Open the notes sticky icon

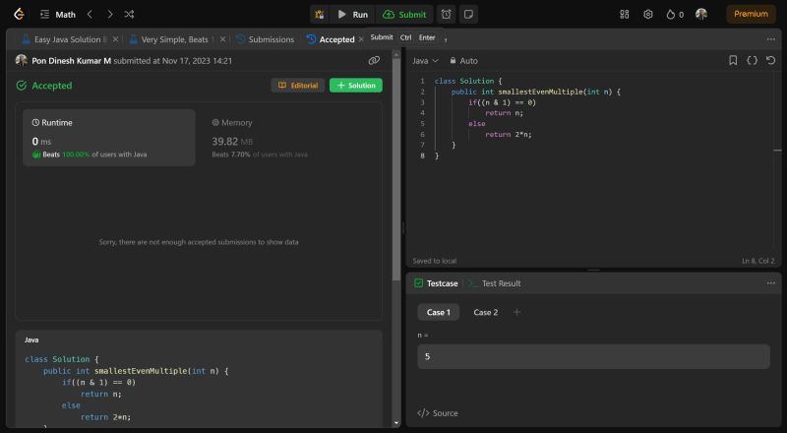[468, 15]
